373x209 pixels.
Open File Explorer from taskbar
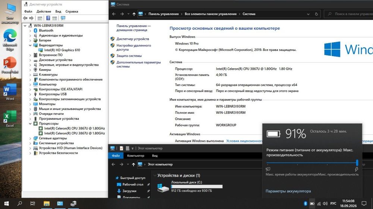tap(46, 203)
